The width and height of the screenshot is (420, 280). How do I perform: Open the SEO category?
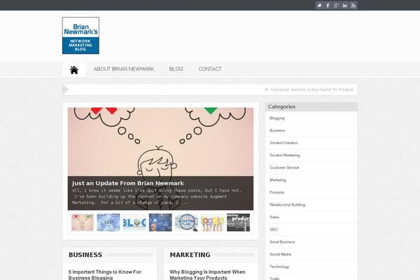point(274,230)
